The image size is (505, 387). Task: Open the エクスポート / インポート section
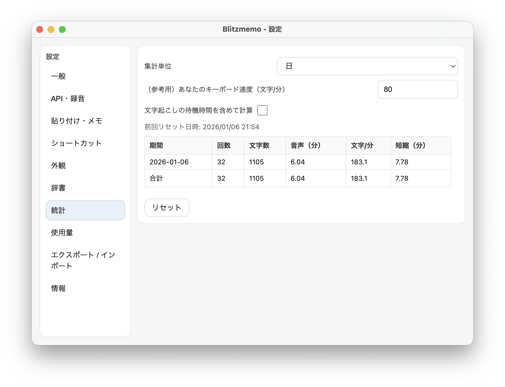83,260
